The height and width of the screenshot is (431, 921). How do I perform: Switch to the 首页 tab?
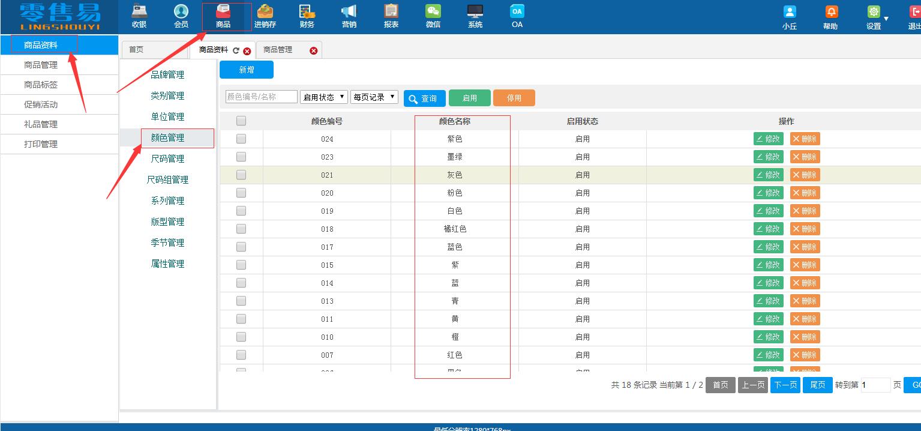click(x=137, y=50)
